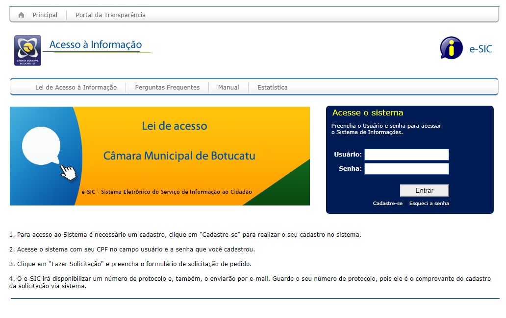Click the "Esqueci a senha" link
506x318 pixels.
coord(430,202)
